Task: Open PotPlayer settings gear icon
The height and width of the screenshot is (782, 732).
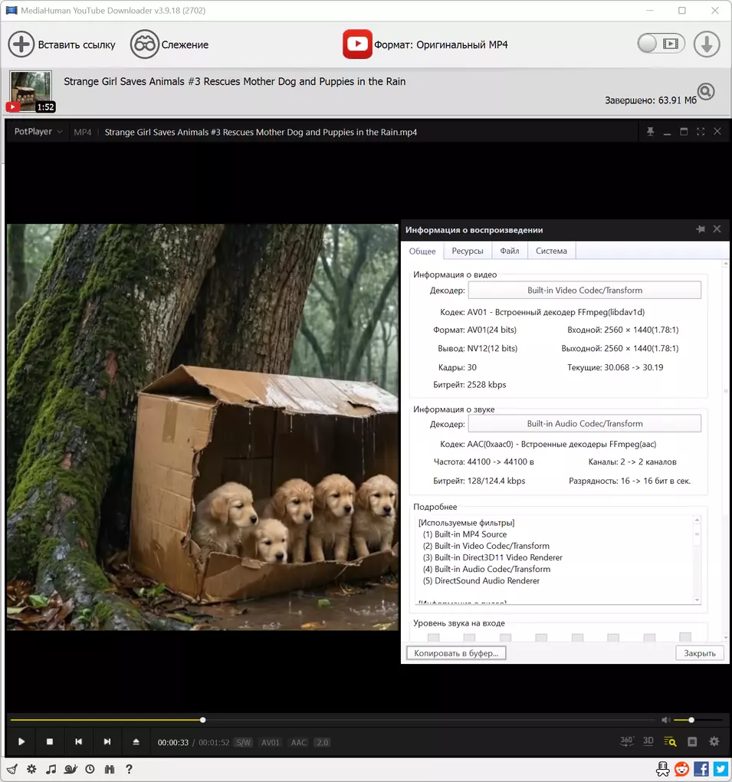Action: click(x=714, y=741)
